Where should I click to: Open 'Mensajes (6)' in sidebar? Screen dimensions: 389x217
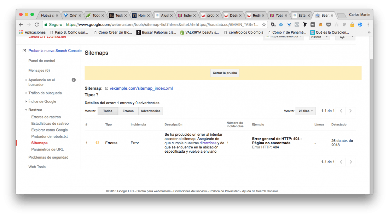click(39, 70)
